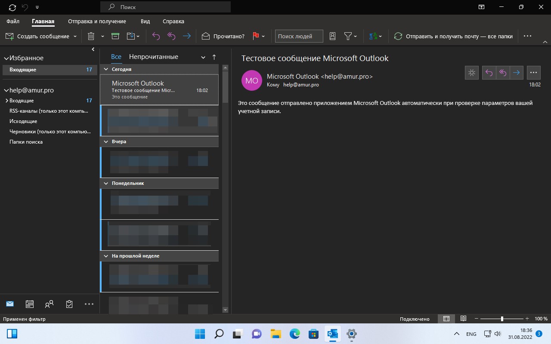Reply All from reading pane
This screenshot has width=551, height=344.
tap(503, 73)
